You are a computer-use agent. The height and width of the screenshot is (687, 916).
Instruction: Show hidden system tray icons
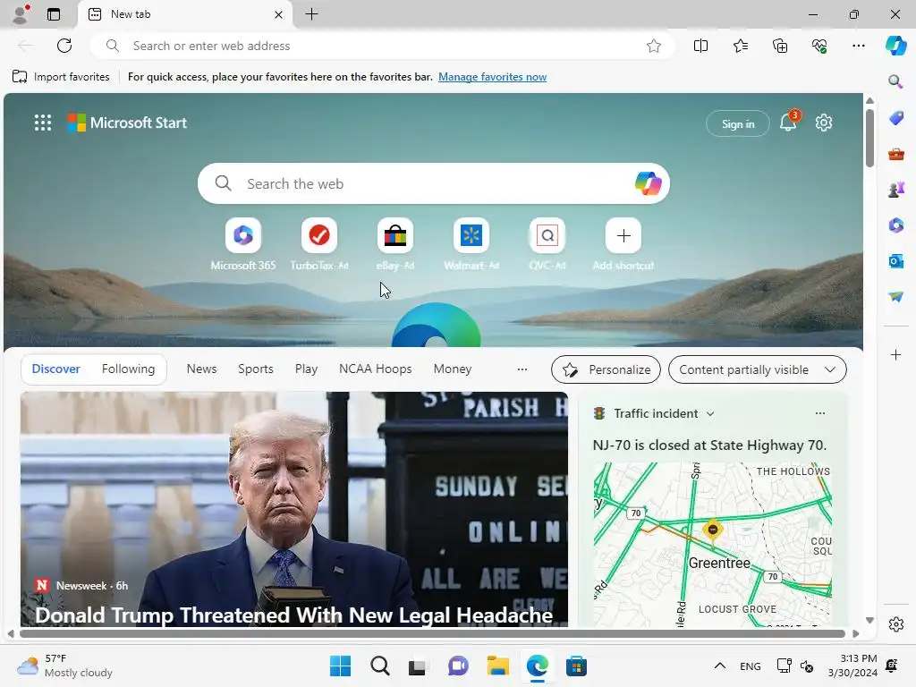(x=720, y=666)
